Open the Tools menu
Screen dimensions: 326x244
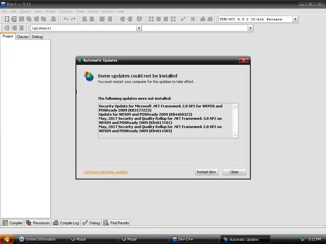point(80,11)
